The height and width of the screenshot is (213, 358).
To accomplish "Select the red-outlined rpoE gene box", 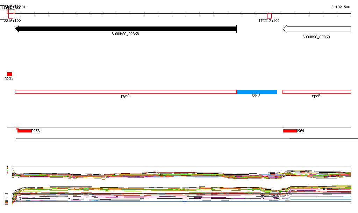I will pos(316,92).
